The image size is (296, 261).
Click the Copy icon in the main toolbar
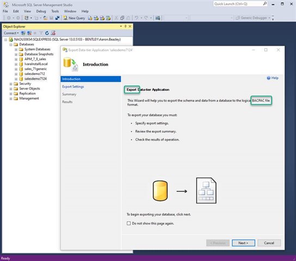(x=122, y=18)
